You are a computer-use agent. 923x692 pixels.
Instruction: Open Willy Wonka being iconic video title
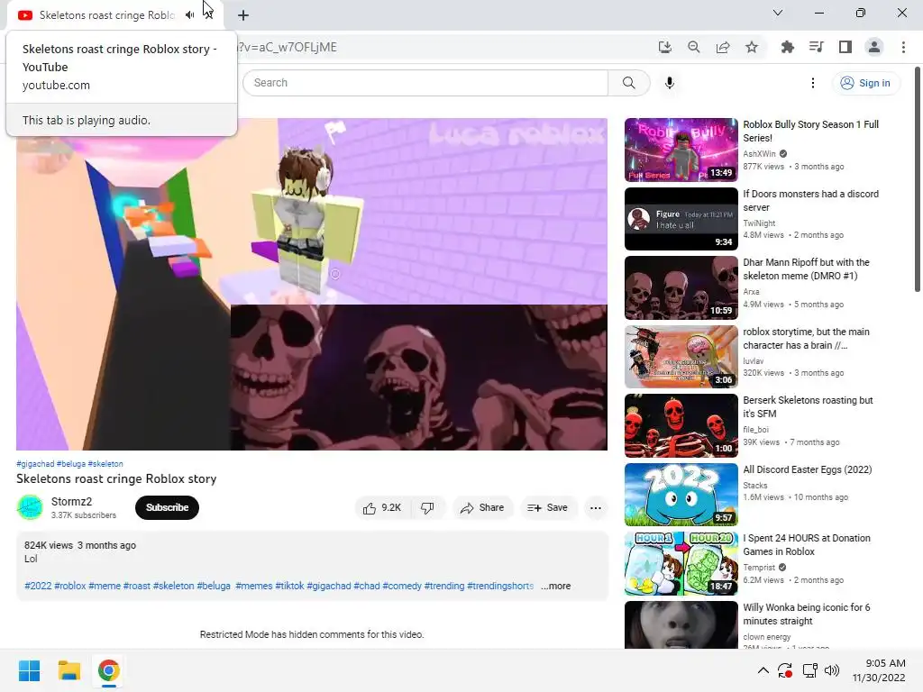pyautogui.click(x=807, y=614)
